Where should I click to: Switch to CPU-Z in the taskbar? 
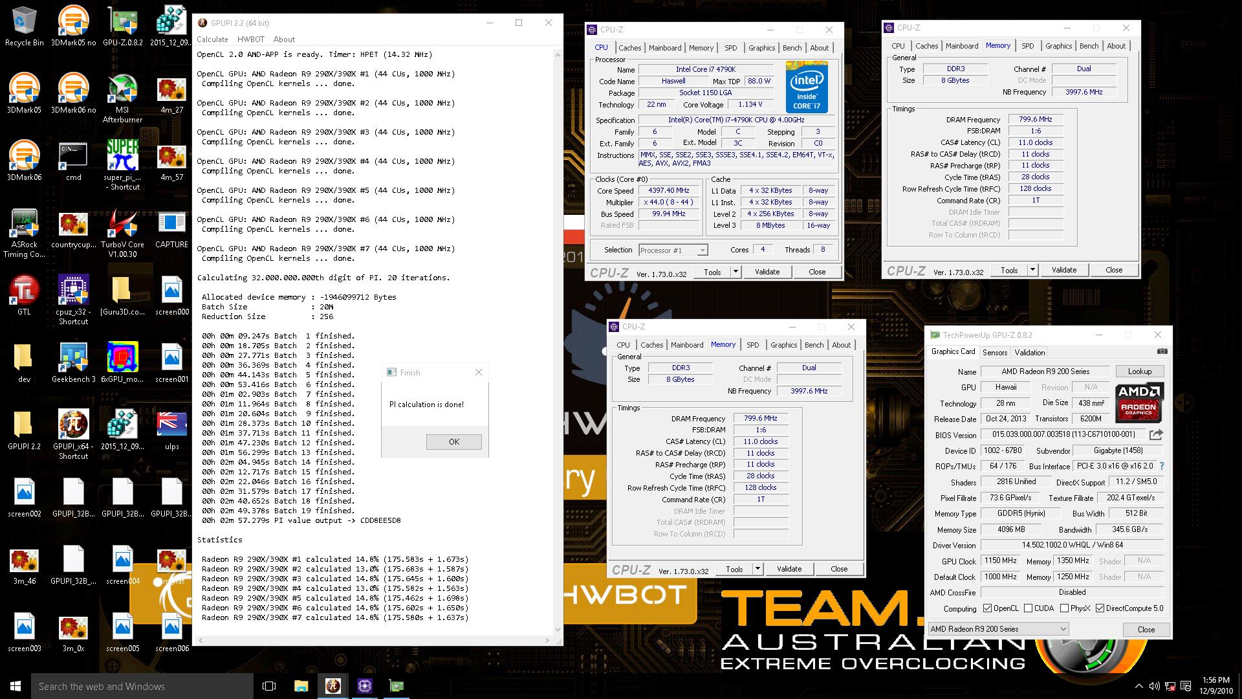point(364,686)
